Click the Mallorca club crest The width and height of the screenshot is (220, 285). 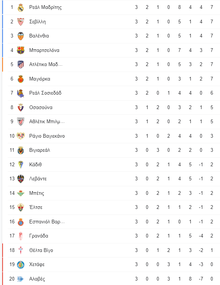coord(20,79)
